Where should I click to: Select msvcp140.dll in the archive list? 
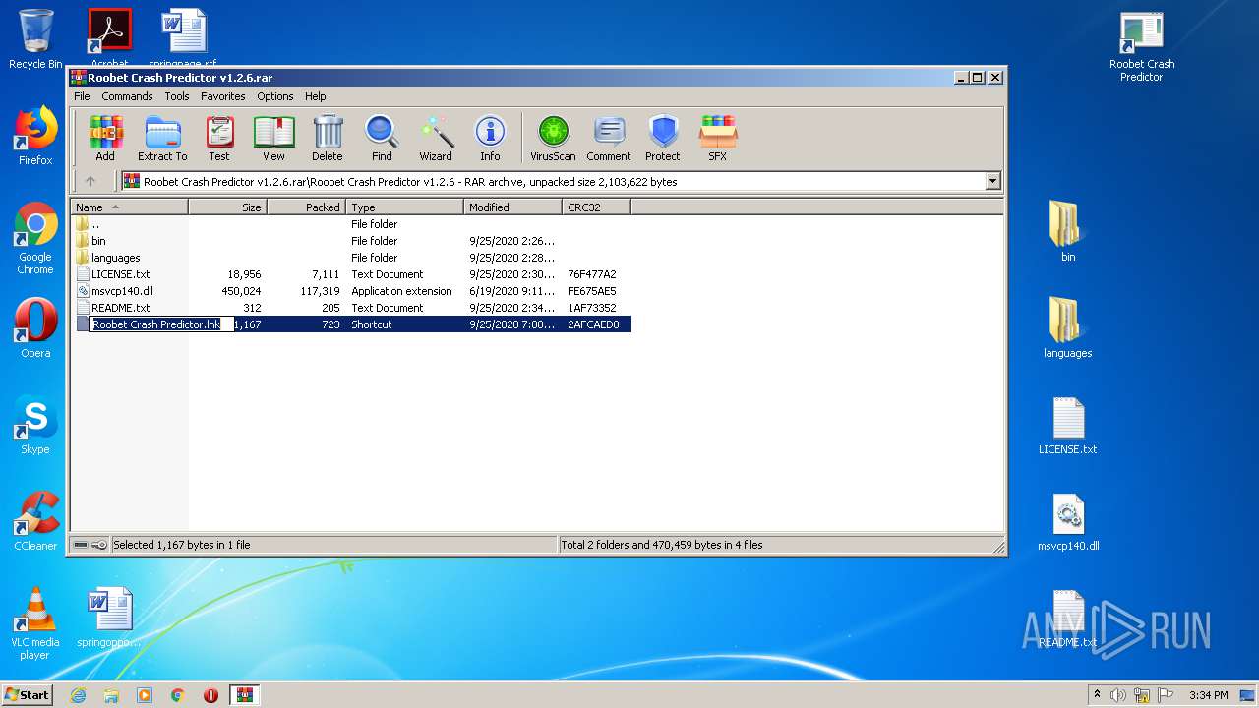point(351,291)
